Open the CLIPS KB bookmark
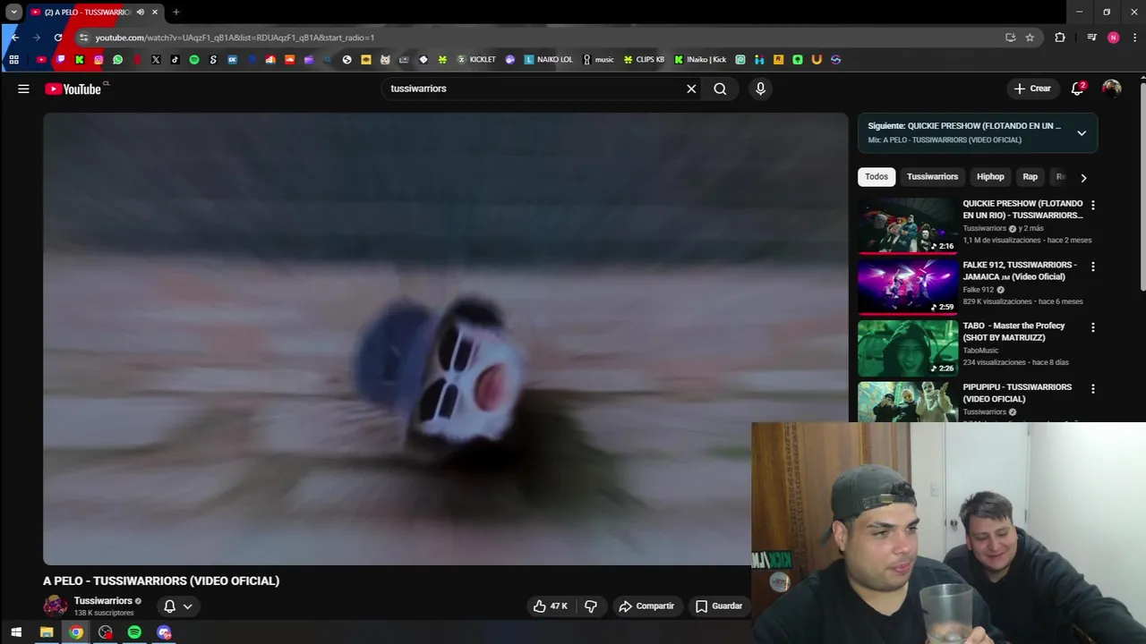This screenshot has width=1146, height=644. pyautogui.click(x=644, y=60)
